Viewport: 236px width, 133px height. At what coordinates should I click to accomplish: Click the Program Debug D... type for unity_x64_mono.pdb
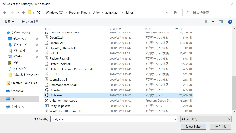(x=158, y=101)
